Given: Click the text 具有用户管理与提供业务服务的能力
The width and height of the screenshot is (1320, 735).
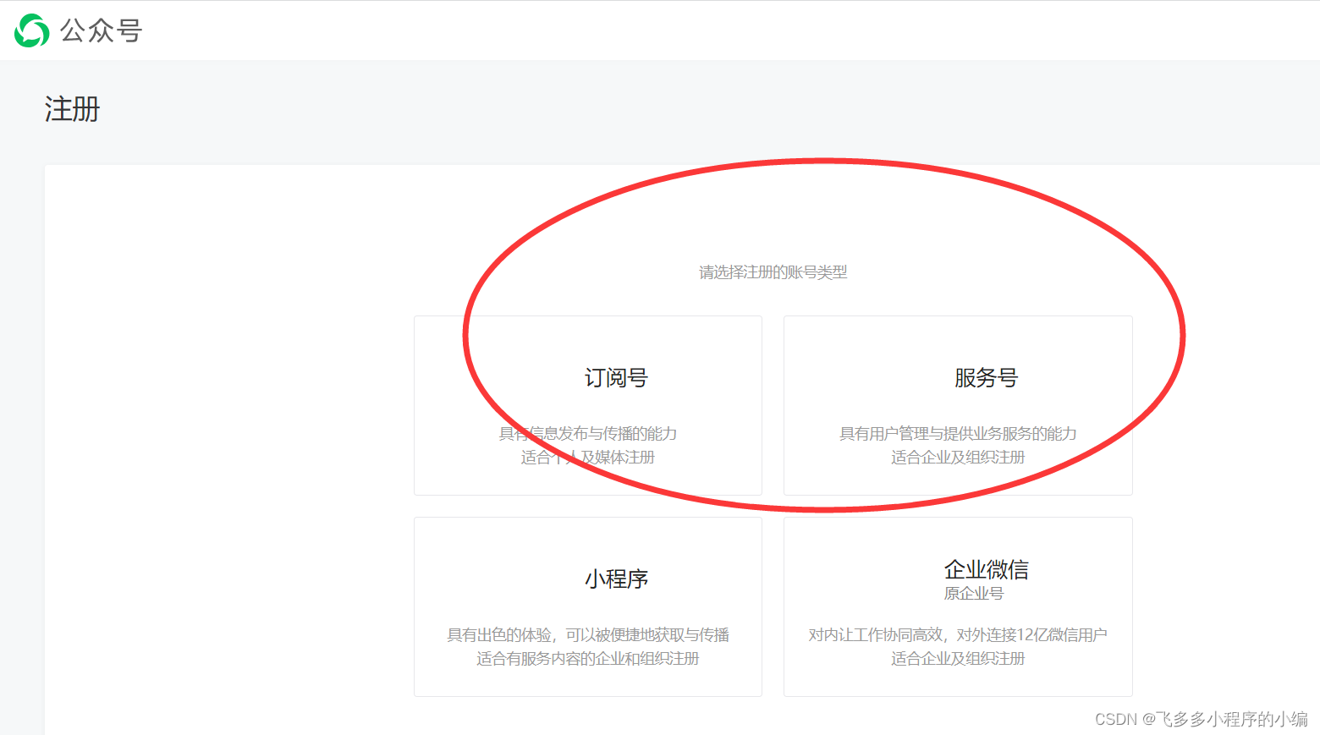Looking at the screenshot, I should (x=958, y=434).
